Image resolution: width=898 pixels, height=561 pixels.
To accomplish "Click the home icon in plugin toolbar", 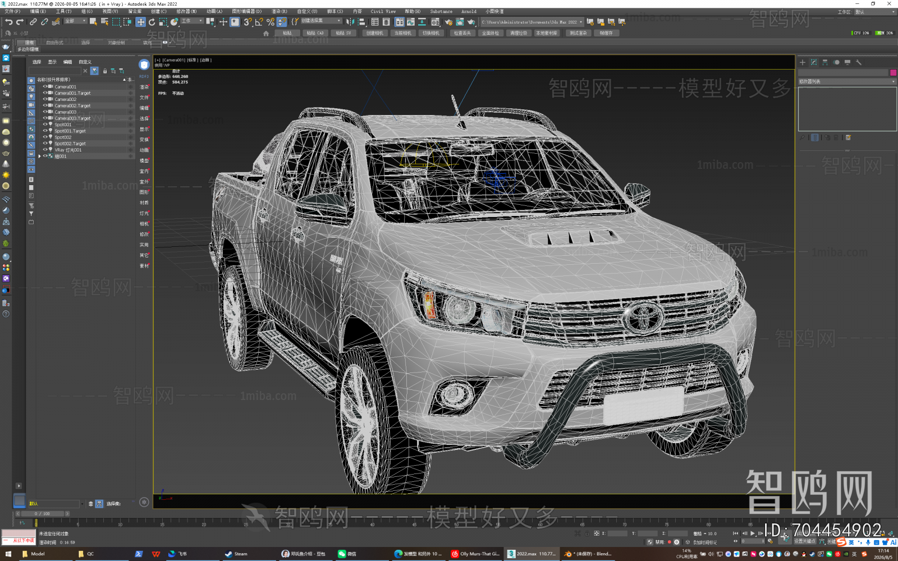I will [266, 33].
